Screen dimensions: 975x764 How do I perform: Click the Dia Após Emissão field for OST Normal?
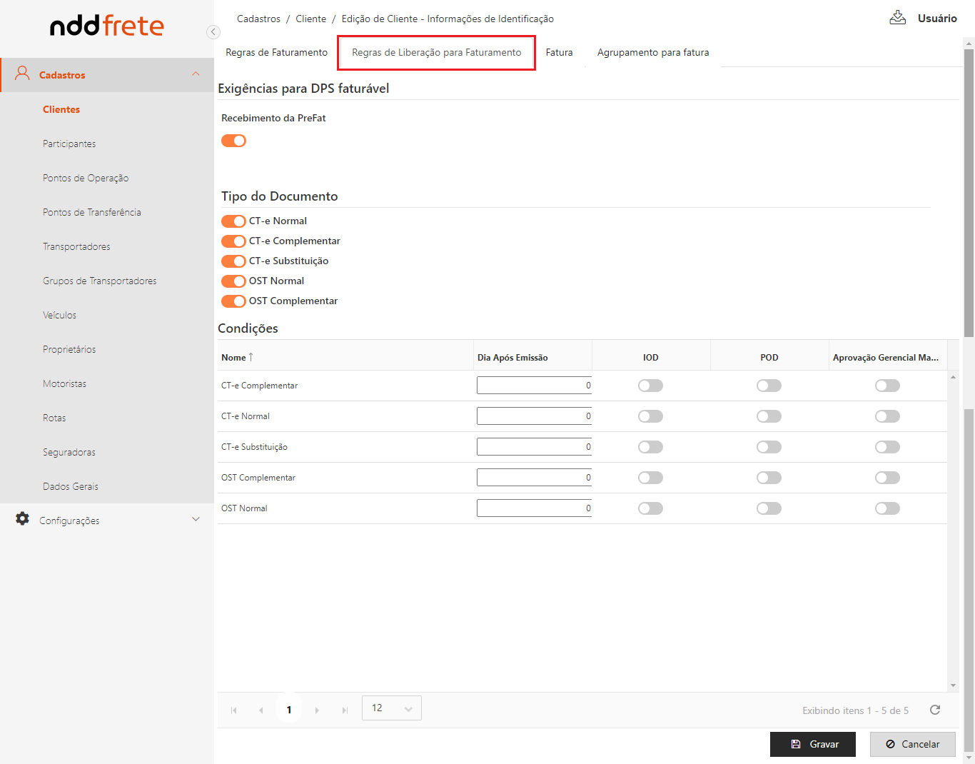tap(534, 508)
